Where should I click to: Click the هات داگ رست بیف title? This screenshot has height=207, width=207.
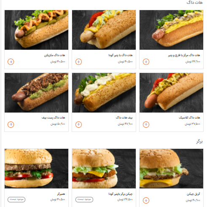(x=53, y=118)
